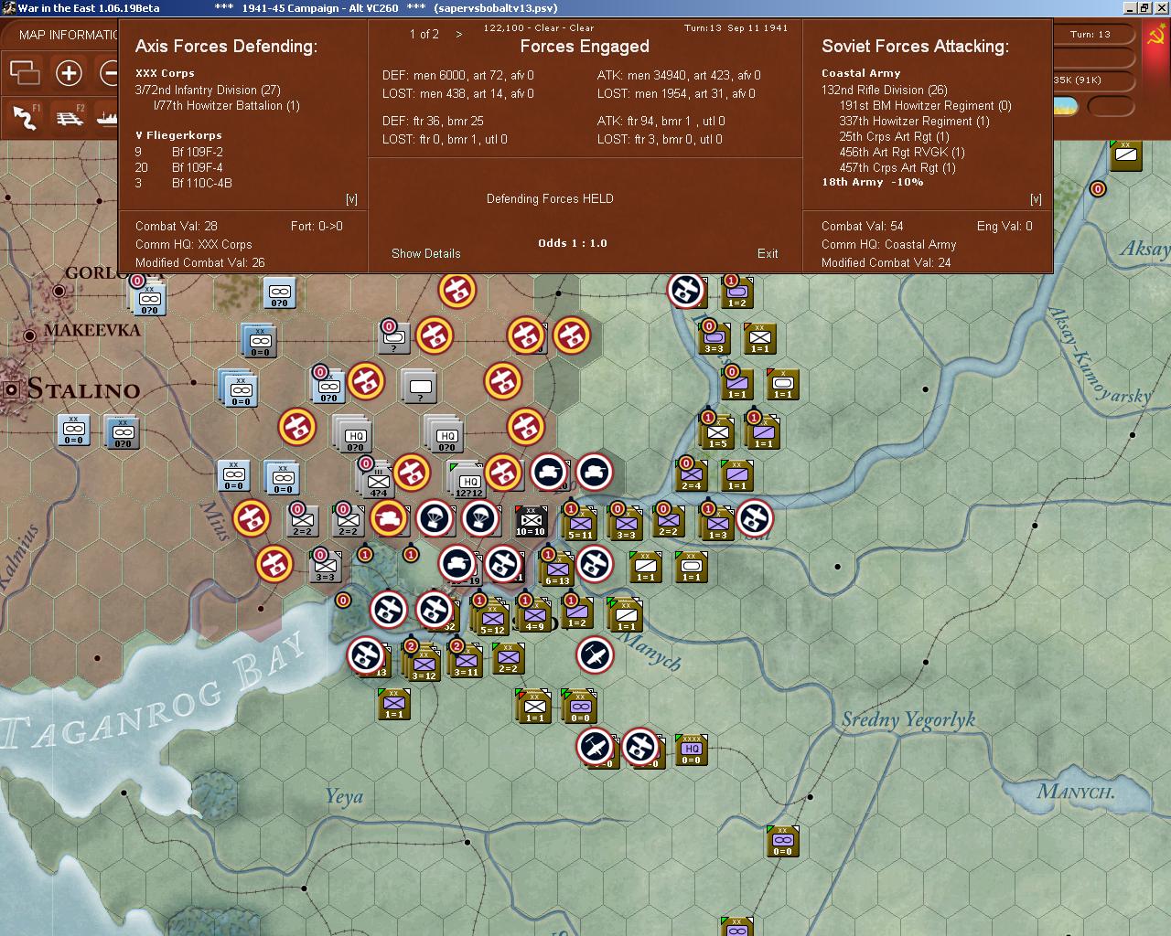The height and width of the screenshot is (936, 1171).
Task: Select 337th Howitzer Regiment entry
Action: [914, 121]
